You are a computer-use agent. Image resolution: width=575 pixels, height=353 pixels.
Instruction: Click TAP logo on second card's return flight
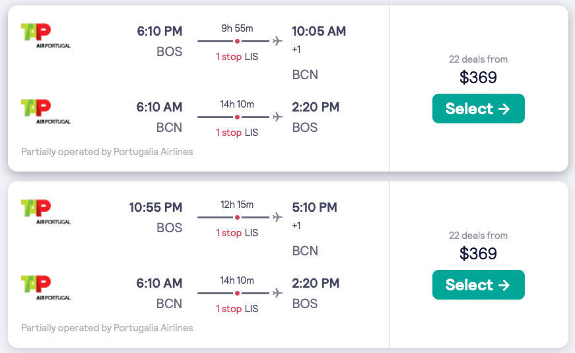[46, 288]
